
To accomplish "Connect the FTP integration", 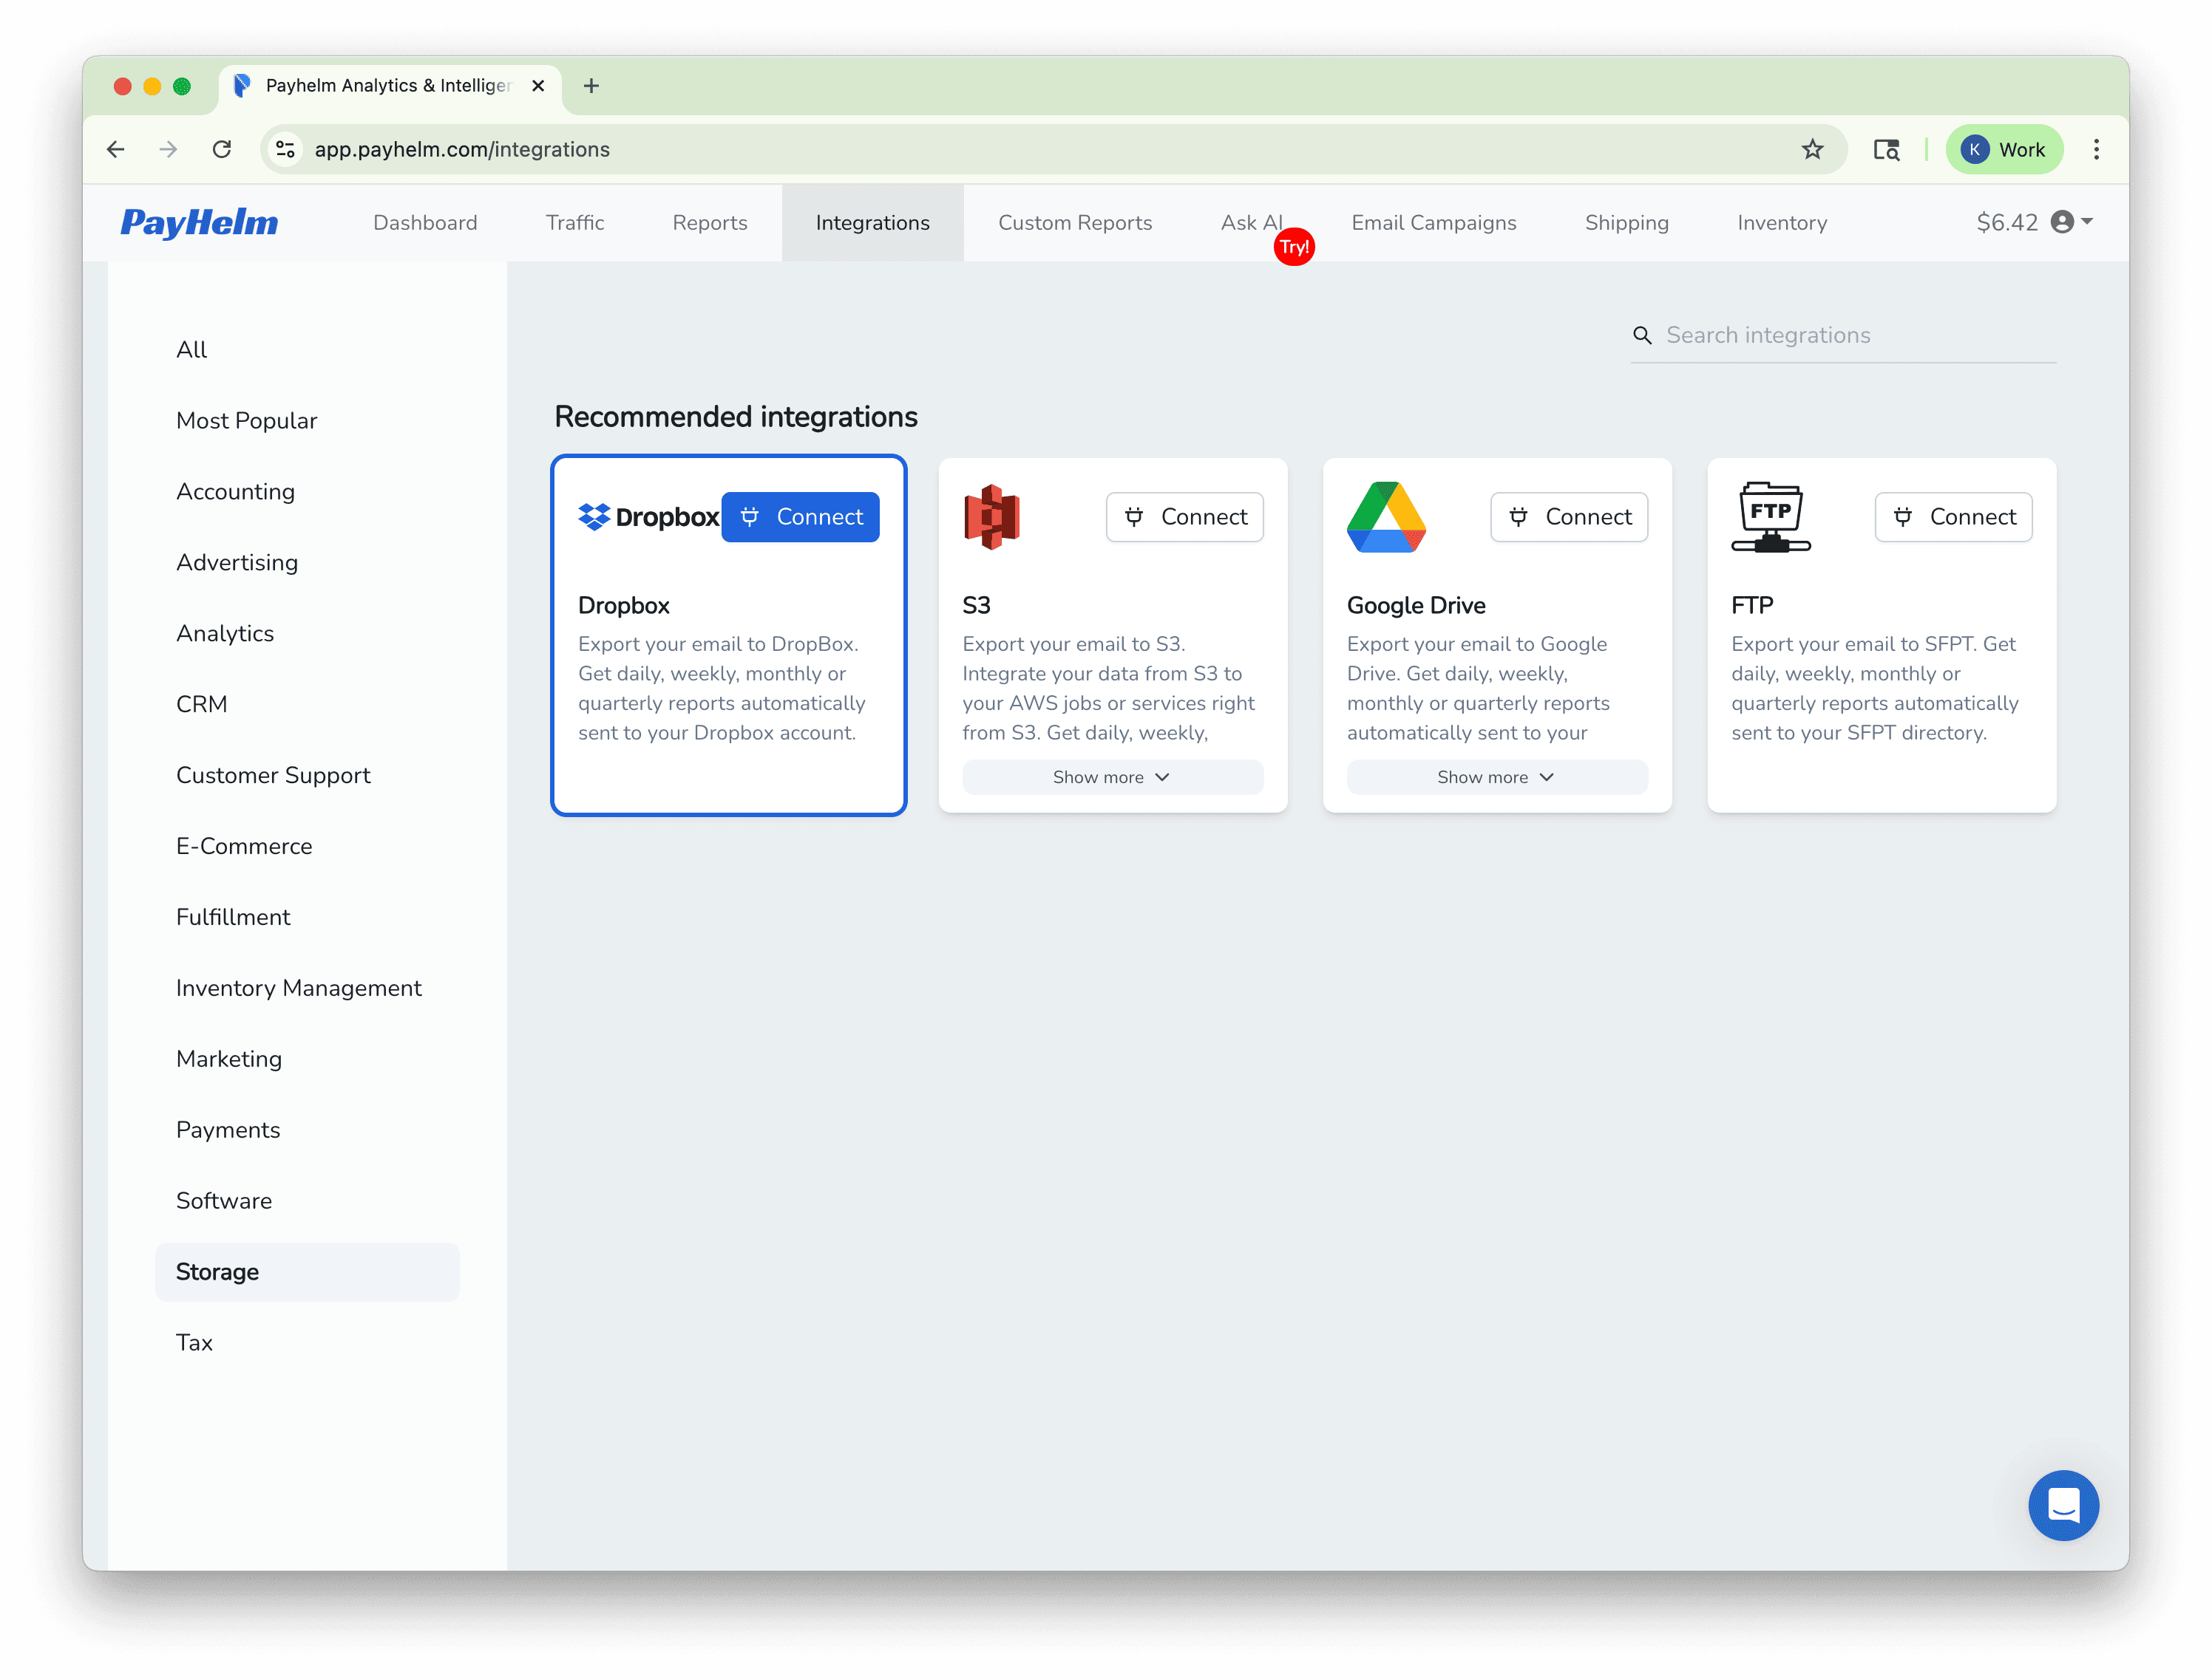I will point(1952,517).
